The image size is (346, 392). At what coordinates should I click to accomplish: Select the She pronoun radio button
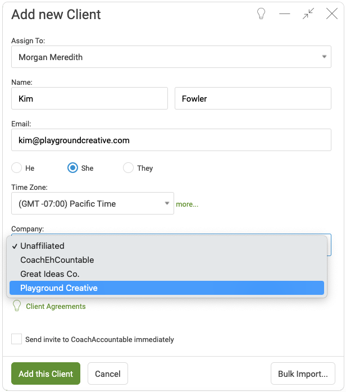(x=72, y=167)
